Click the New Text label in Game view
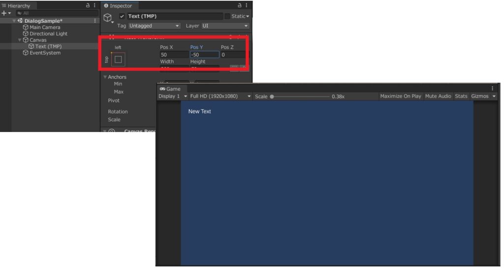This screenshot has width=504, height=270. pyautogui.click(x=200, y=111)
